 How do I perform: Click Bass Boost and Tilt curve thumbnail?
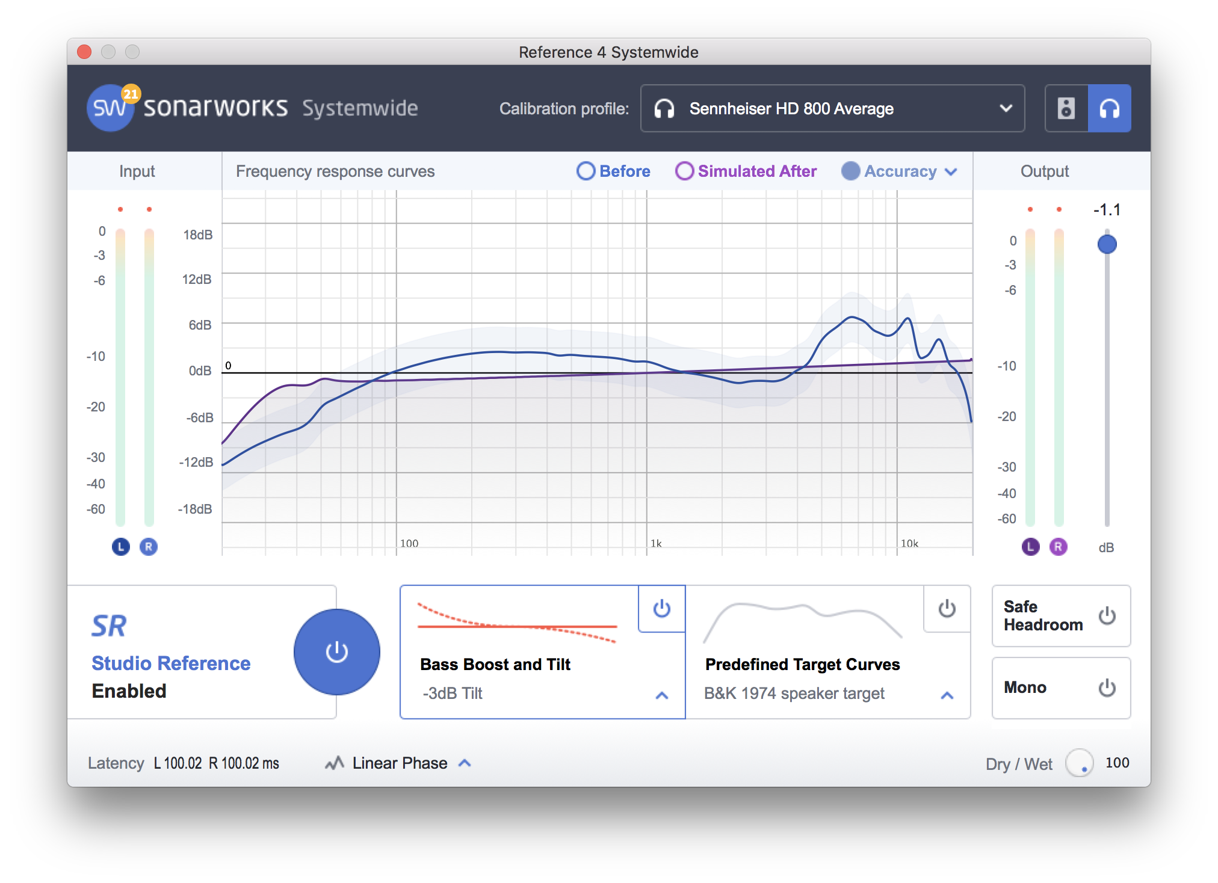(x=518, y=623)
